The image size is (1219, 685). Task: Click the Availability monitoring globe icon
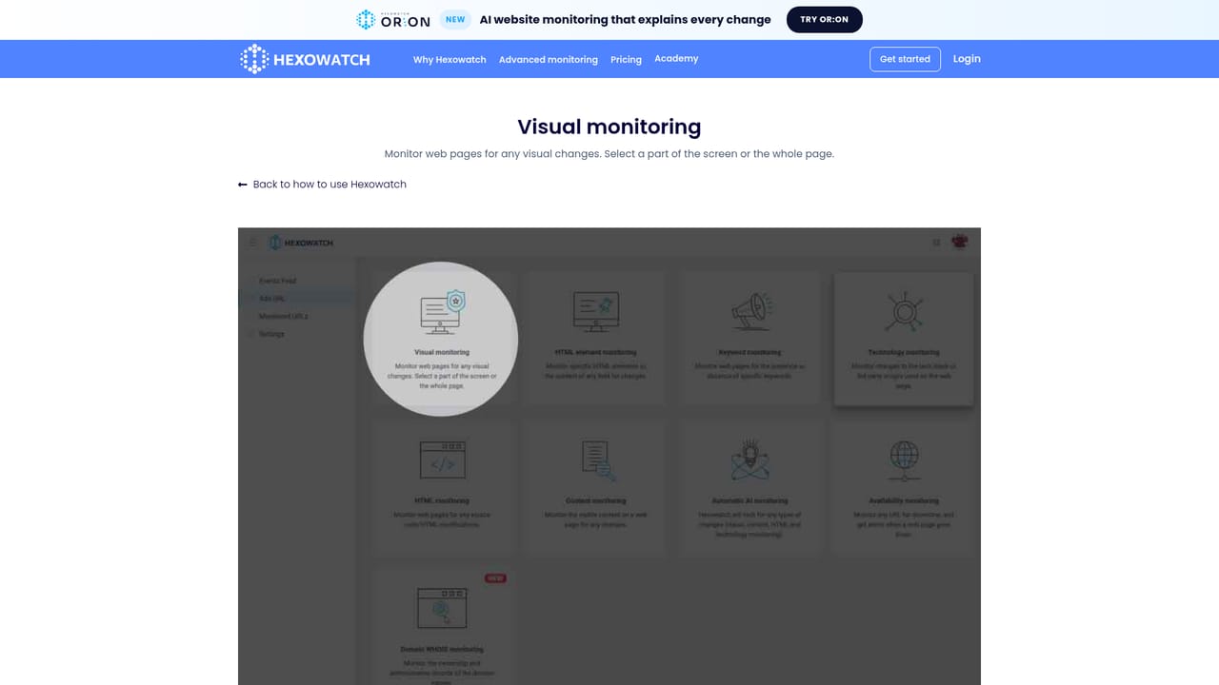point(903,460)
